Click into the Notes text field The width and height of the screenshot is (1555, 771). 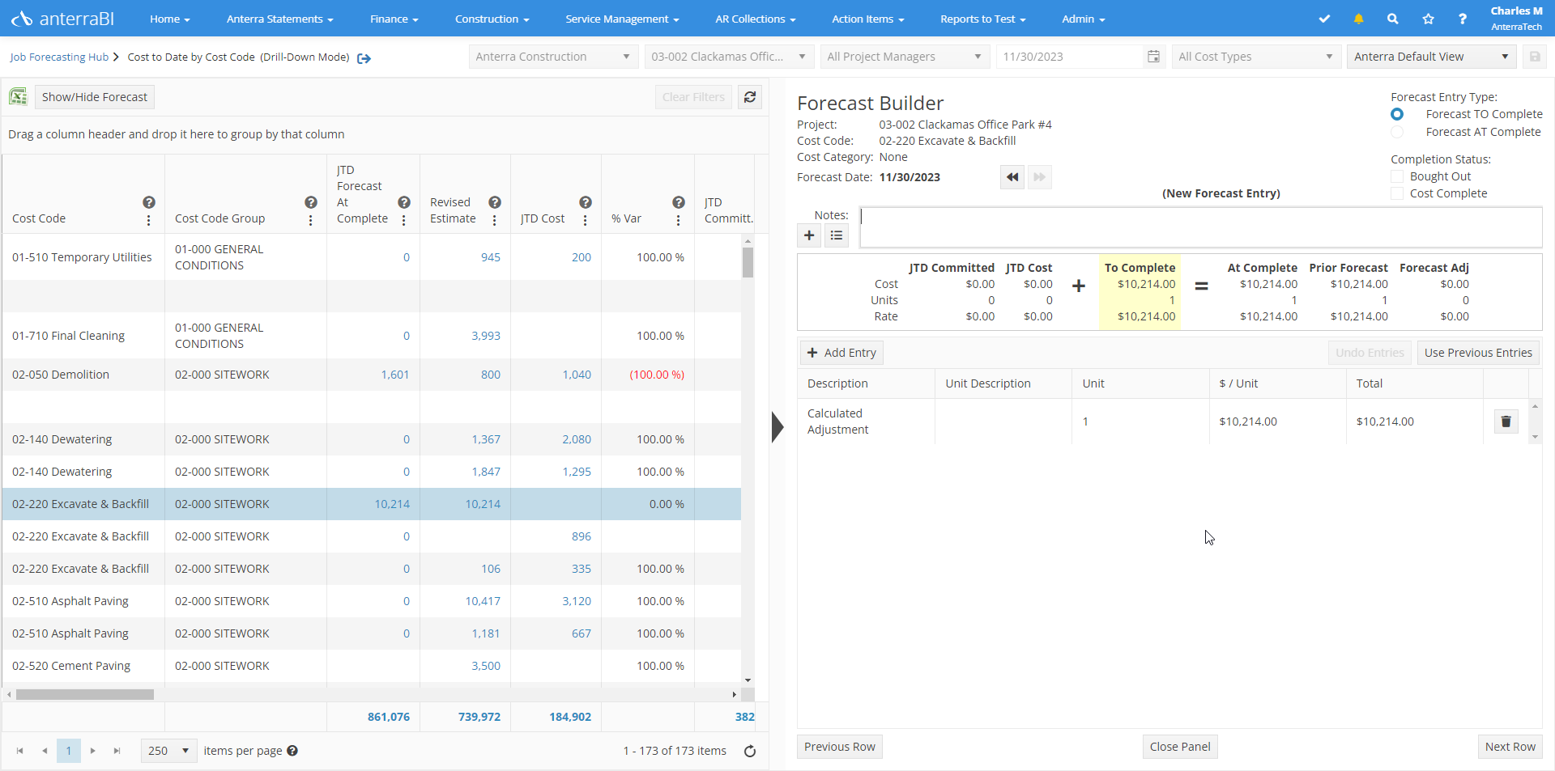pos(1200,227)
